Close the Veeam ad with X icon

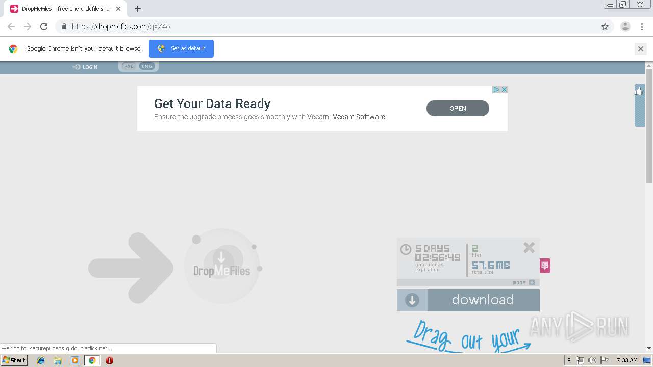(504, 89)
